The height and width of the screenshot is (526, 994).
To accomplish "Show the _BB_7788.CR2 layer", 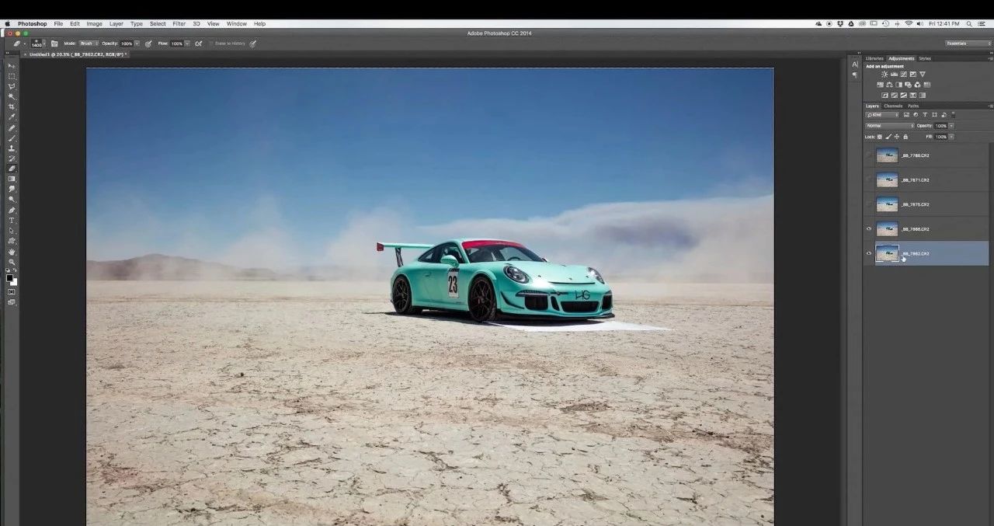I will point(869,155).
